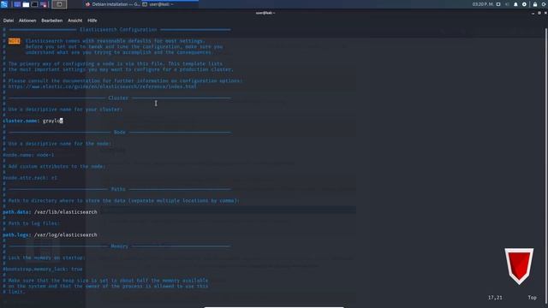This screenshot has width=548, height=308.
Task: Click the cluster.name key text
Action: click(x=20, y=121)
